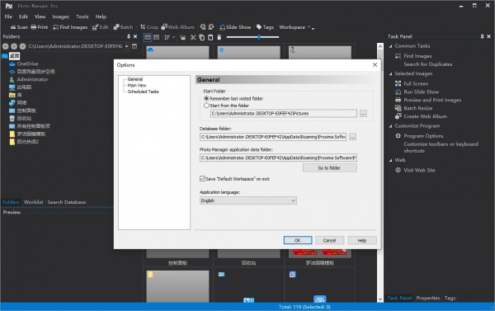
Task: Open Find Images from the toolbar
Action: pyautogui.click(x=70, y=27)
